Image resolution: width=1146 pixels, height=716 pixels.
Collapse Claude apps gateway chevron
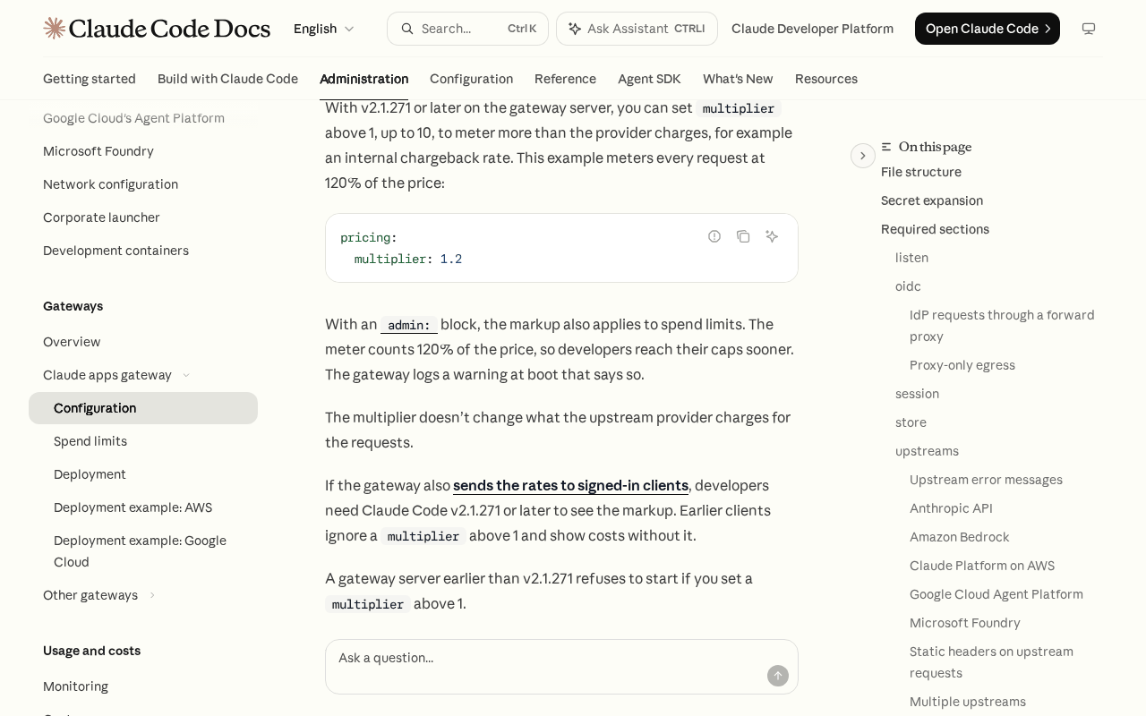pyautogui.click(x=186, y=375)
